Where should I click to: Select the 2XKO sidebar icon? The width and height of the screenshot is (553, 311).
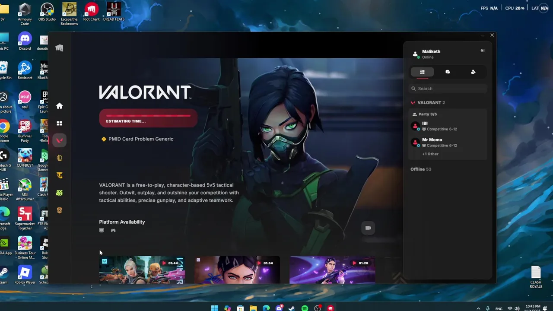coord(59,193)
